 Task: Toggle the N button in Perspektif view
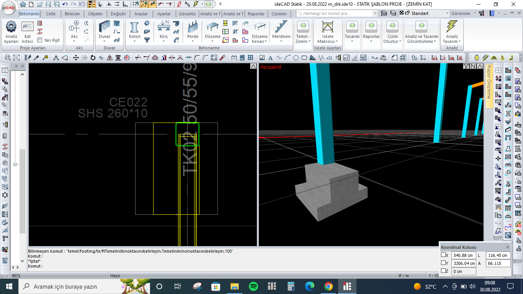click(472, 67)
